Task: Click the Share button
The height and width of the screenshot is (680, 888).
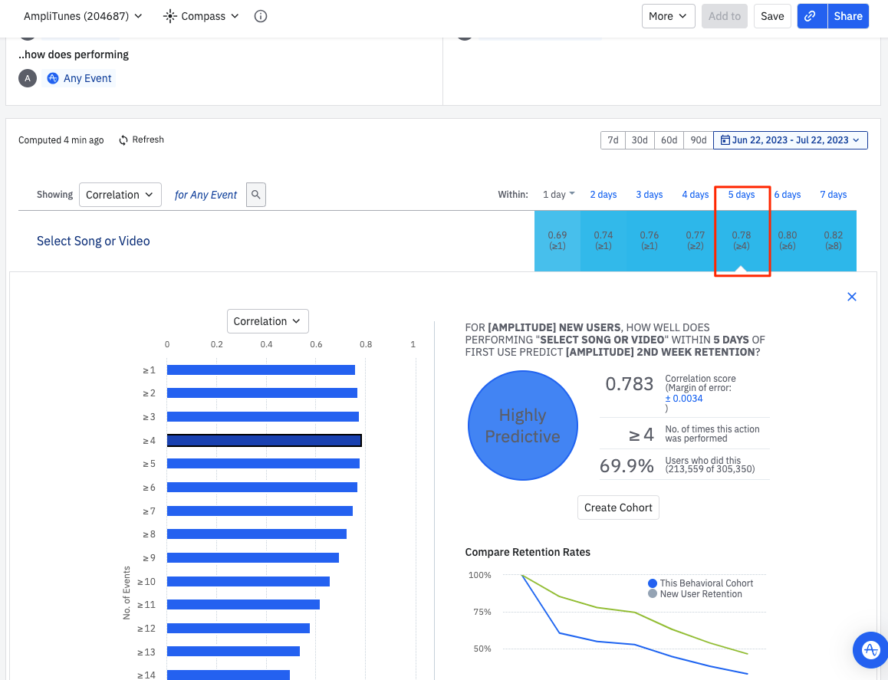Action: coord(847,16)
